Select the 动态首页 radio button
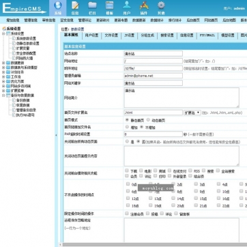 [x=148, y=119]
